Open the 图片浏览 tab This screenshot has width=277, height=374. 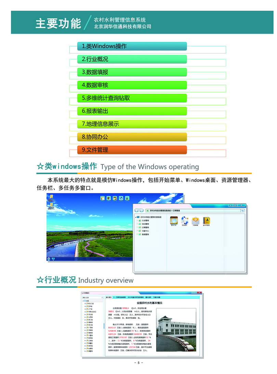click(x=148, y=297)
